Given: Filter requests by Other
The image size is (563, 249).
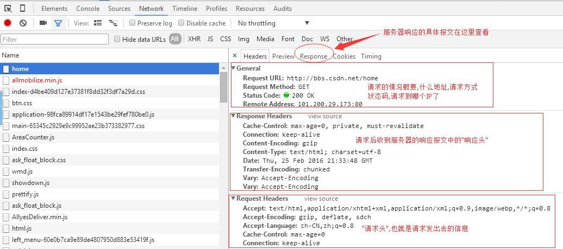Looking at the screenshot, I should (345, 39).
